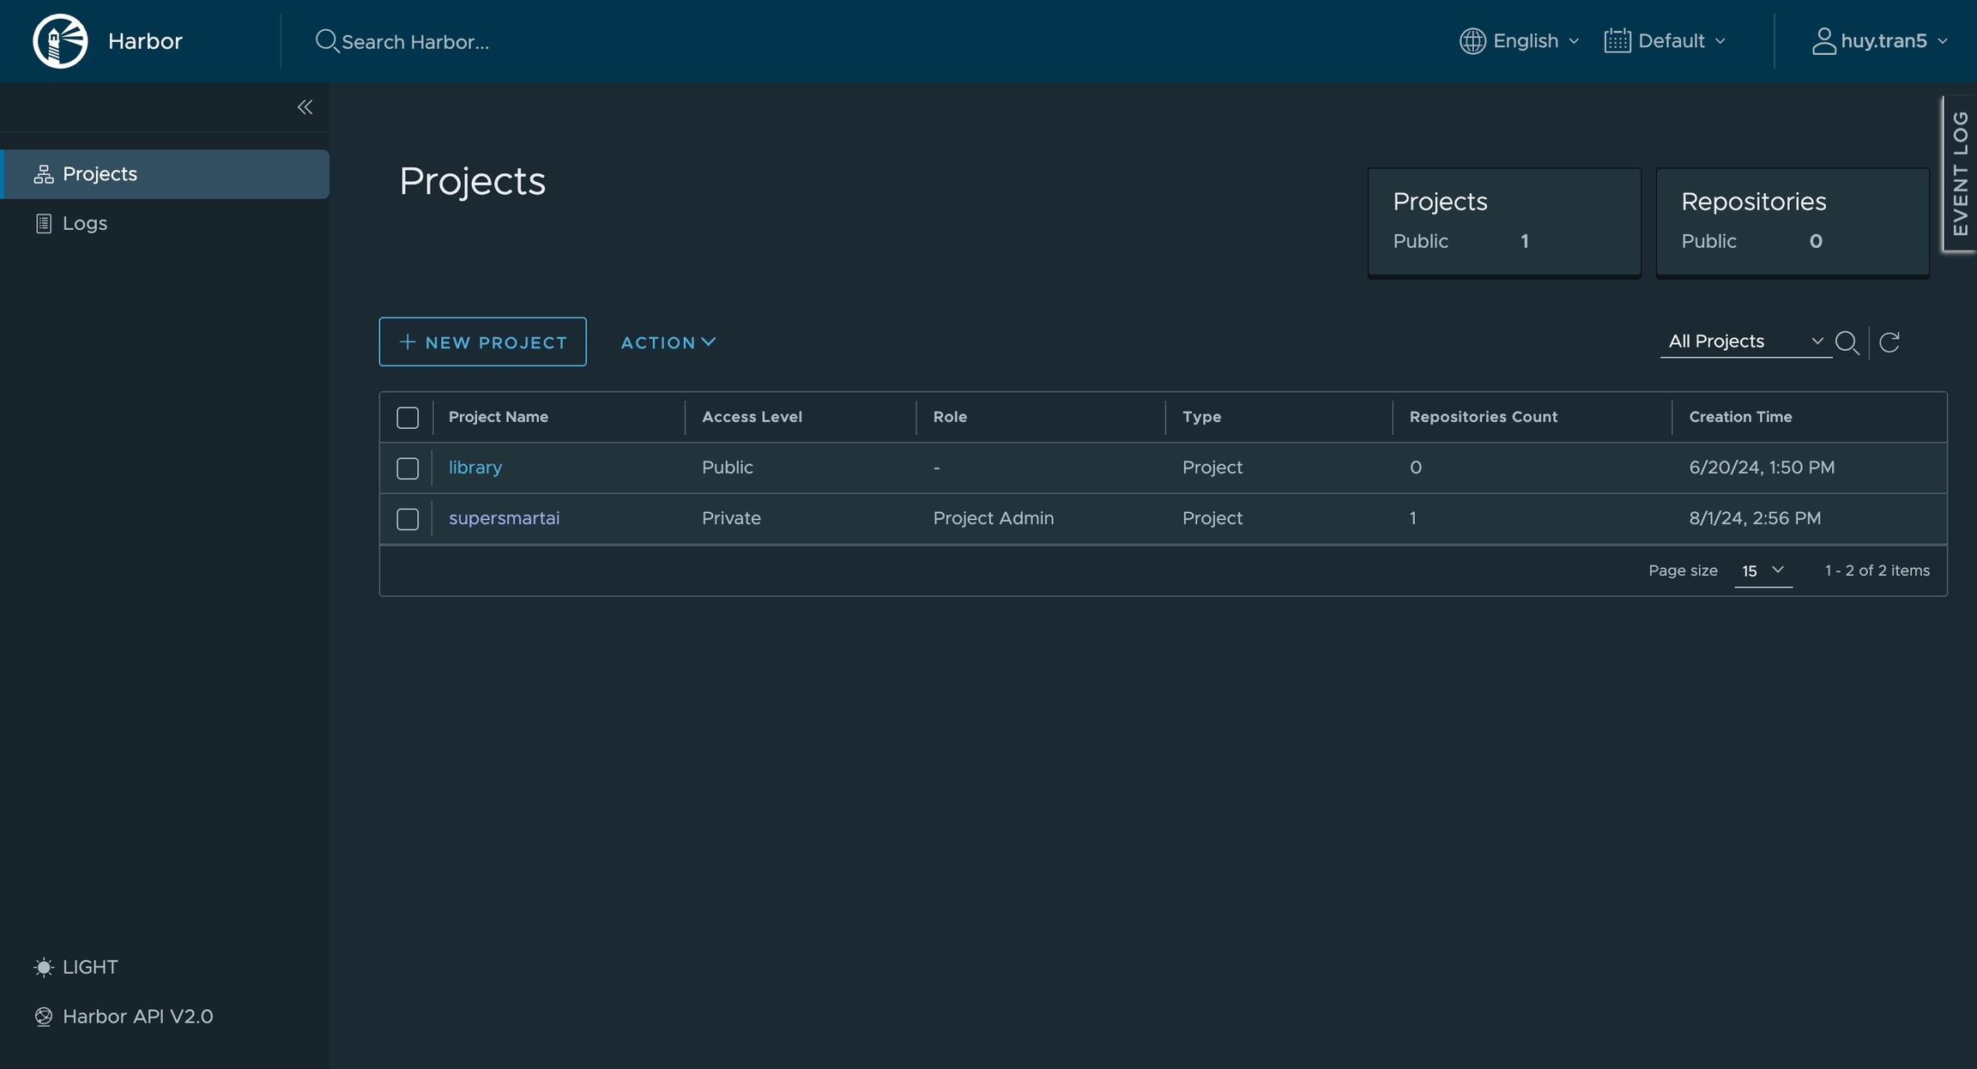This screenshot has height=1069, width=1977.
Task: Go to Logs in sidebar
Action: (x=84, y=223)
